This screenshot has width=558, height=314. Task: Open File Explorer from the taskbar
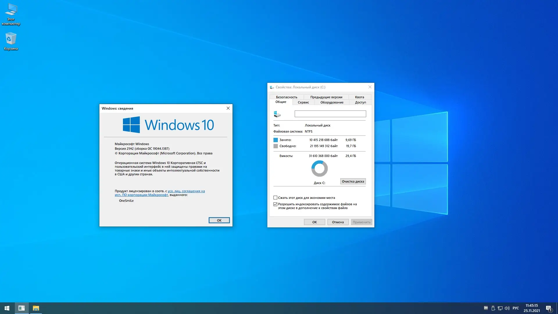[x=36, y=308]
